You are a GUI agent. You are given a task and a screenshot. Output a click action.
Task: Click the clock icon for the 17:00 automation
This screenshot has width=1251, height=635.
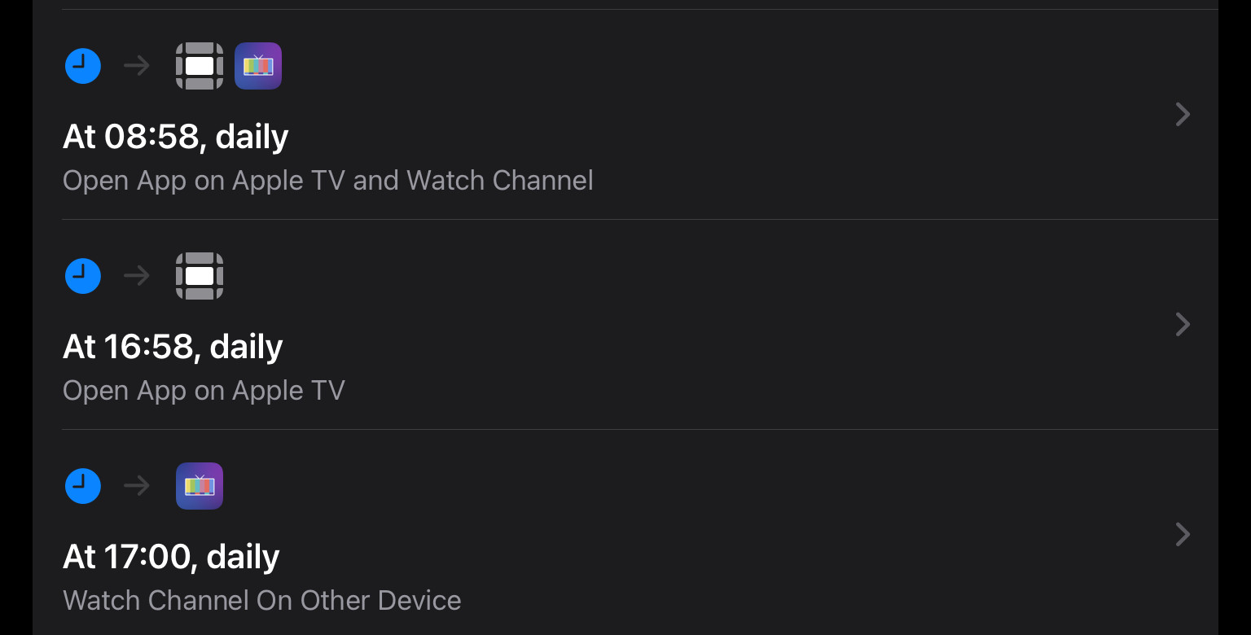pyautogui.click(x=83, y=486)
